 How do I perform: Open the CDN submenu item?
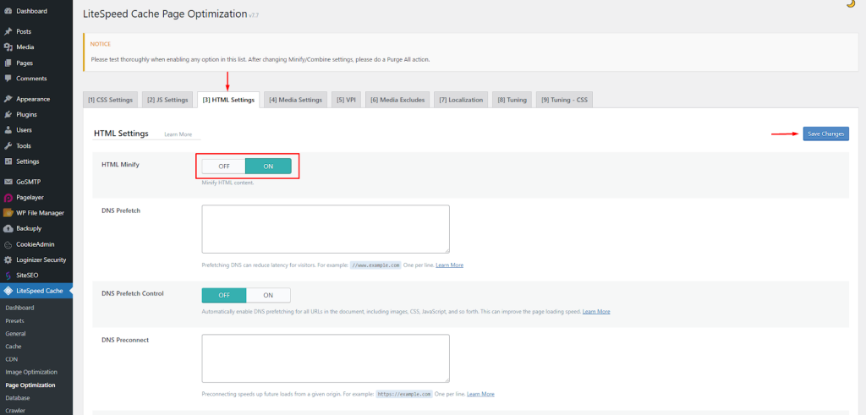12,359
